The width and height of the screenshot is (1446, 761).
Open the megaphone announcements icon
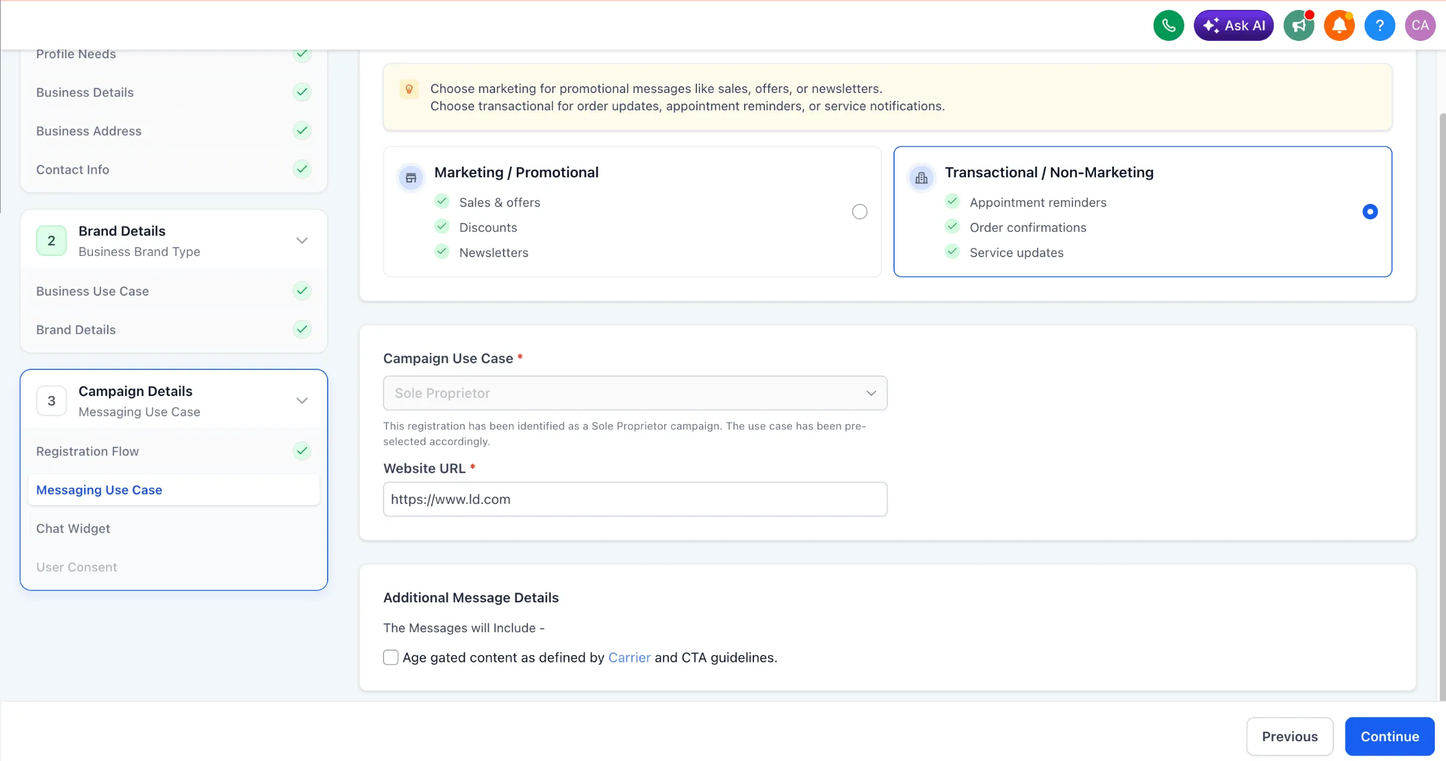pos(1299,25)
